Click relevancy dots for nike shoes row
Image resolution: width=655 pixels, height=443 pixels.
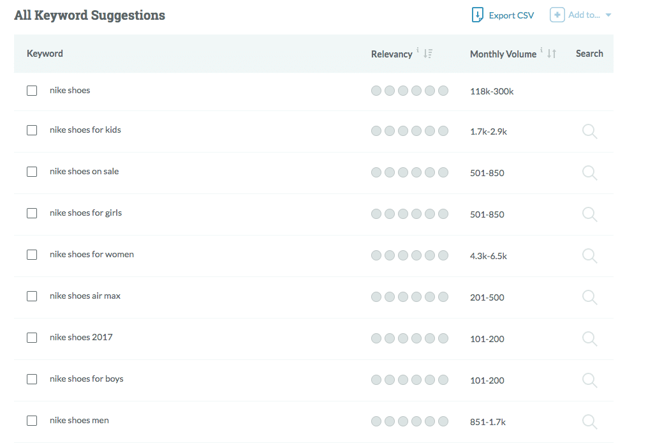[409, 91]
